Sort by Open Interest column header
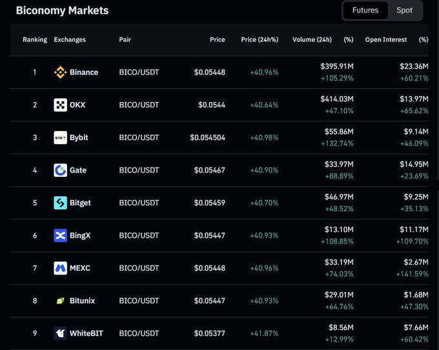This screenshot has height=350, width=439. click(x=386, y=39)
